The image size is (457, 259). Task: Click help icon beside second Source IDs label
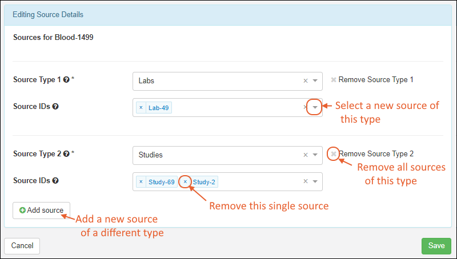pyautogui.click(x=55, y=180)
